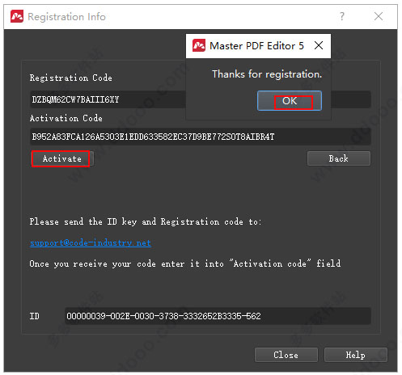
Task: Open the support@code-industry.net email link
Action: [x=91, y=242]
